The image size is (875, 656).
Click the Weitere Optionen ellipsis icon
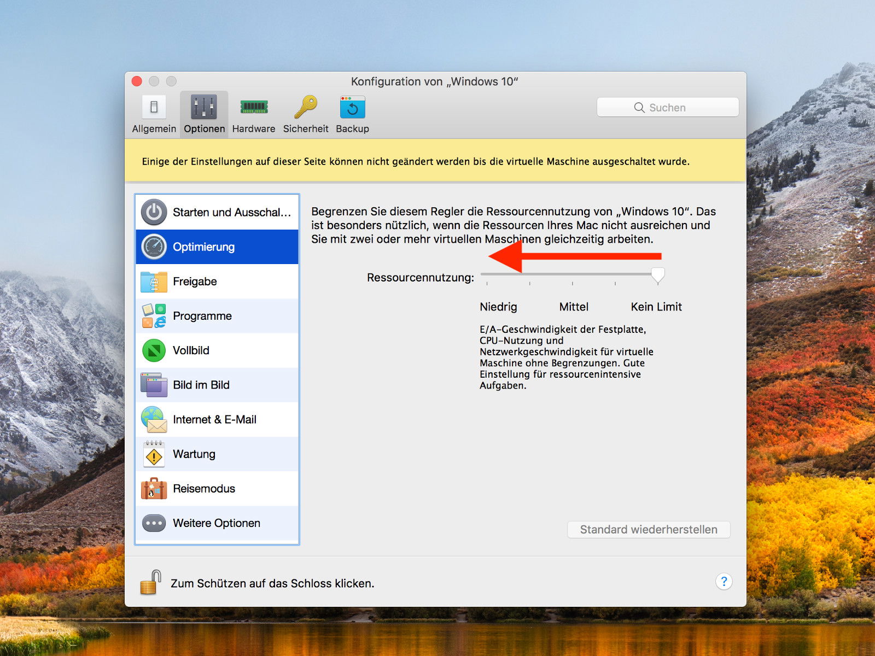(154, 523)
